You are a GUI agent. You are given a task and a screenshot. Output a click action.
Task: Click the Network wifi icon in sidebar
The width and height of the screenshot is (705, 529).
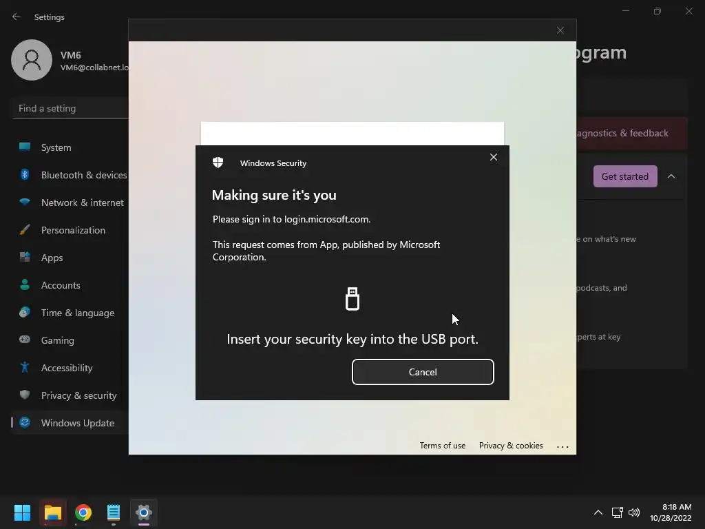click(25, 202)
